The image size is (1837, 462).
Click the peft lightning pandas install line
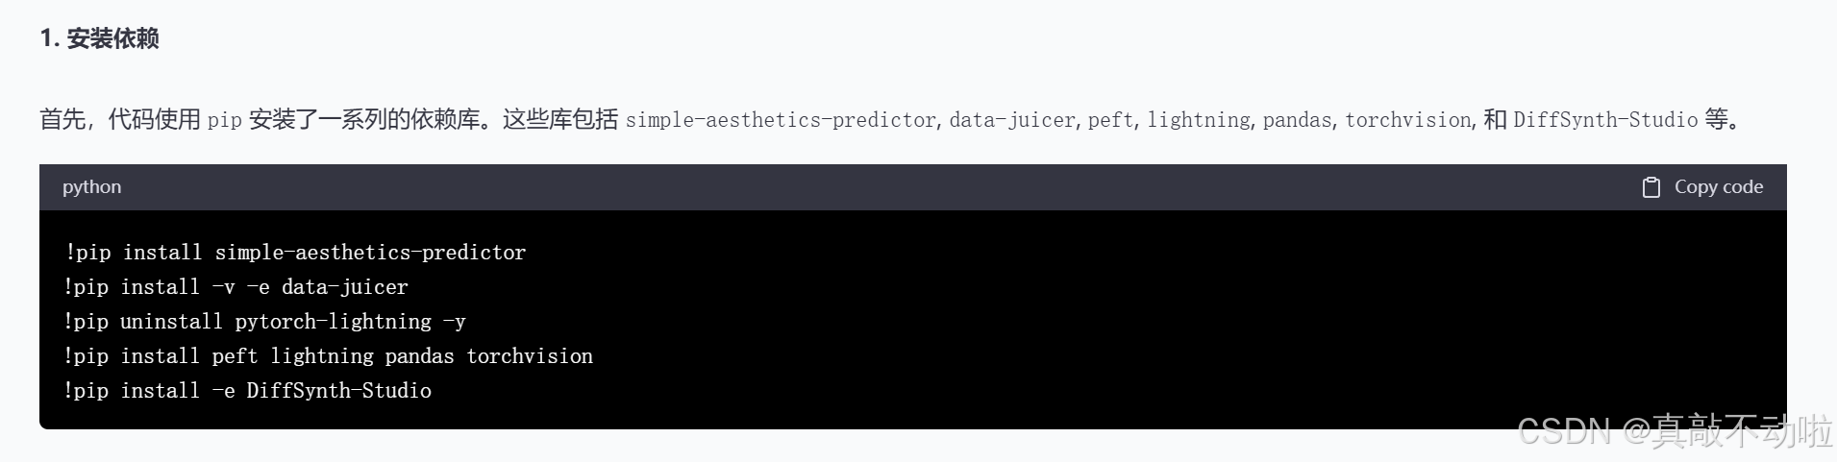point(329,356)
